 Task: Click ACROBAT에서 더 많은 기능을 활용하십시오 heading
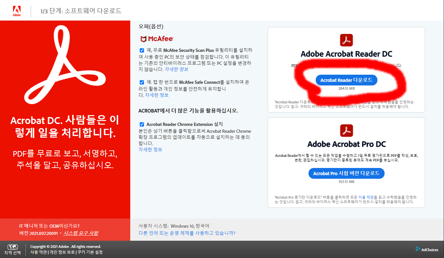[188, 111]
